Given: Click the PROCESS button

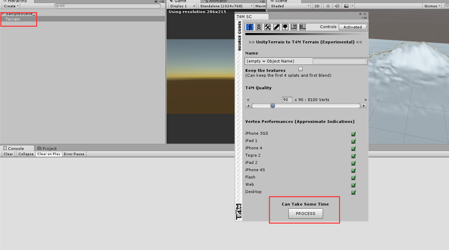Looking at the screenshot, I should tap(306, 214).
